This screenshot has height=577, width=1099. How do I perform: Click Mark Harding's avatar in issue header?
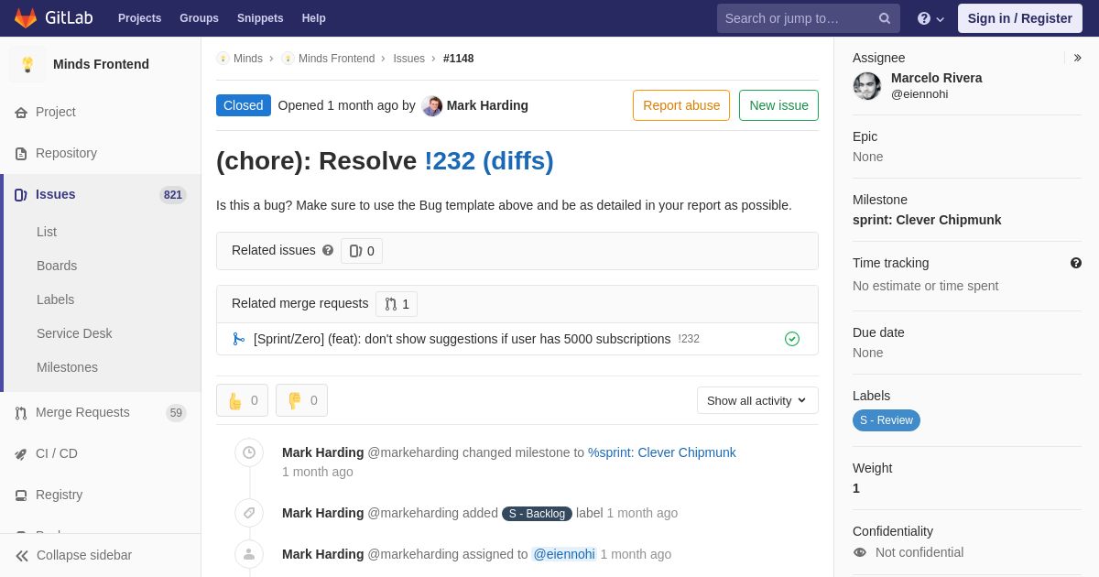pos(432,106)
